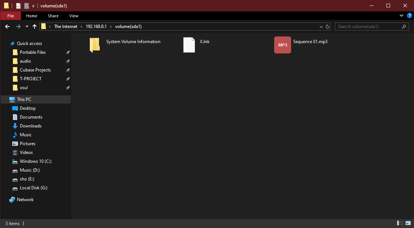Open Cubase Projects in the sidebar
This screenshot has width=414, height=228.
(35, 70)
